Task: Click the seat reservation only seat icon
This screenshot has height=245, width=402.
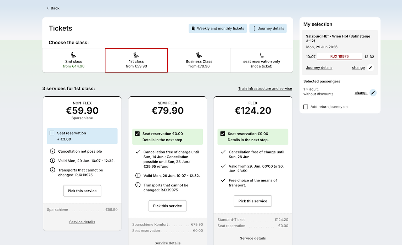Action: 262,55
